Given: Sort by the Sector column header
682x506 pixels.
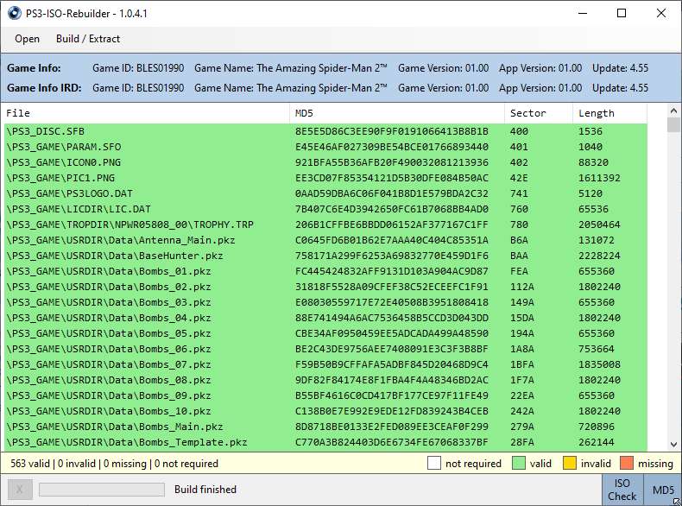Looking at the screenshot, I should 539,113.
